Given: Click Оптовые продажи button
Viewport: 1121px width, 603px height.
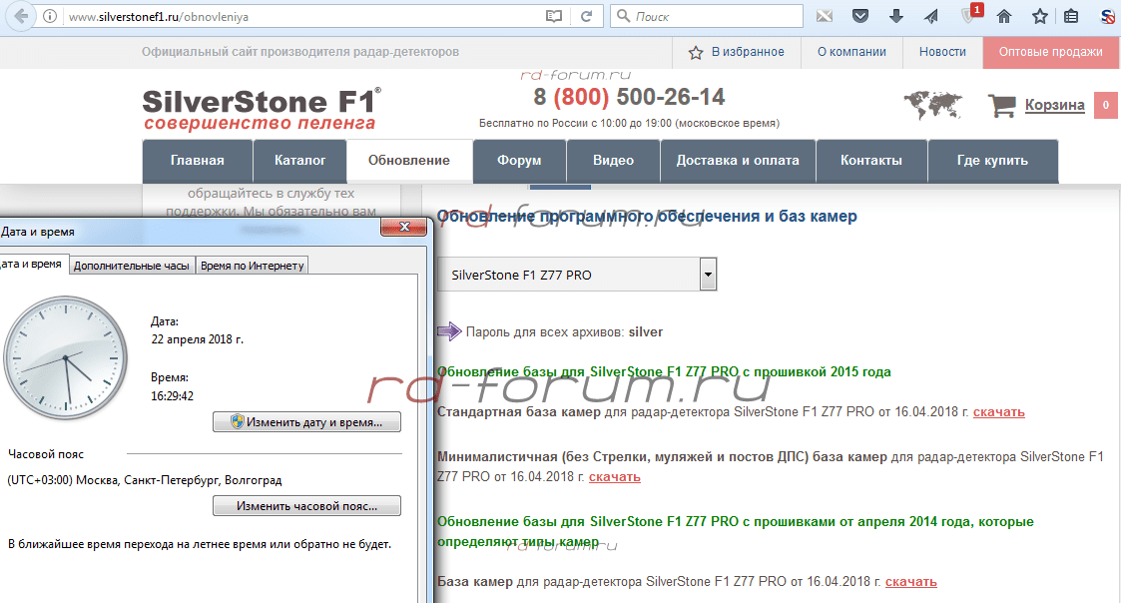Looking at the screenshot, I should pyautogui.click(x=1050, y=52).
